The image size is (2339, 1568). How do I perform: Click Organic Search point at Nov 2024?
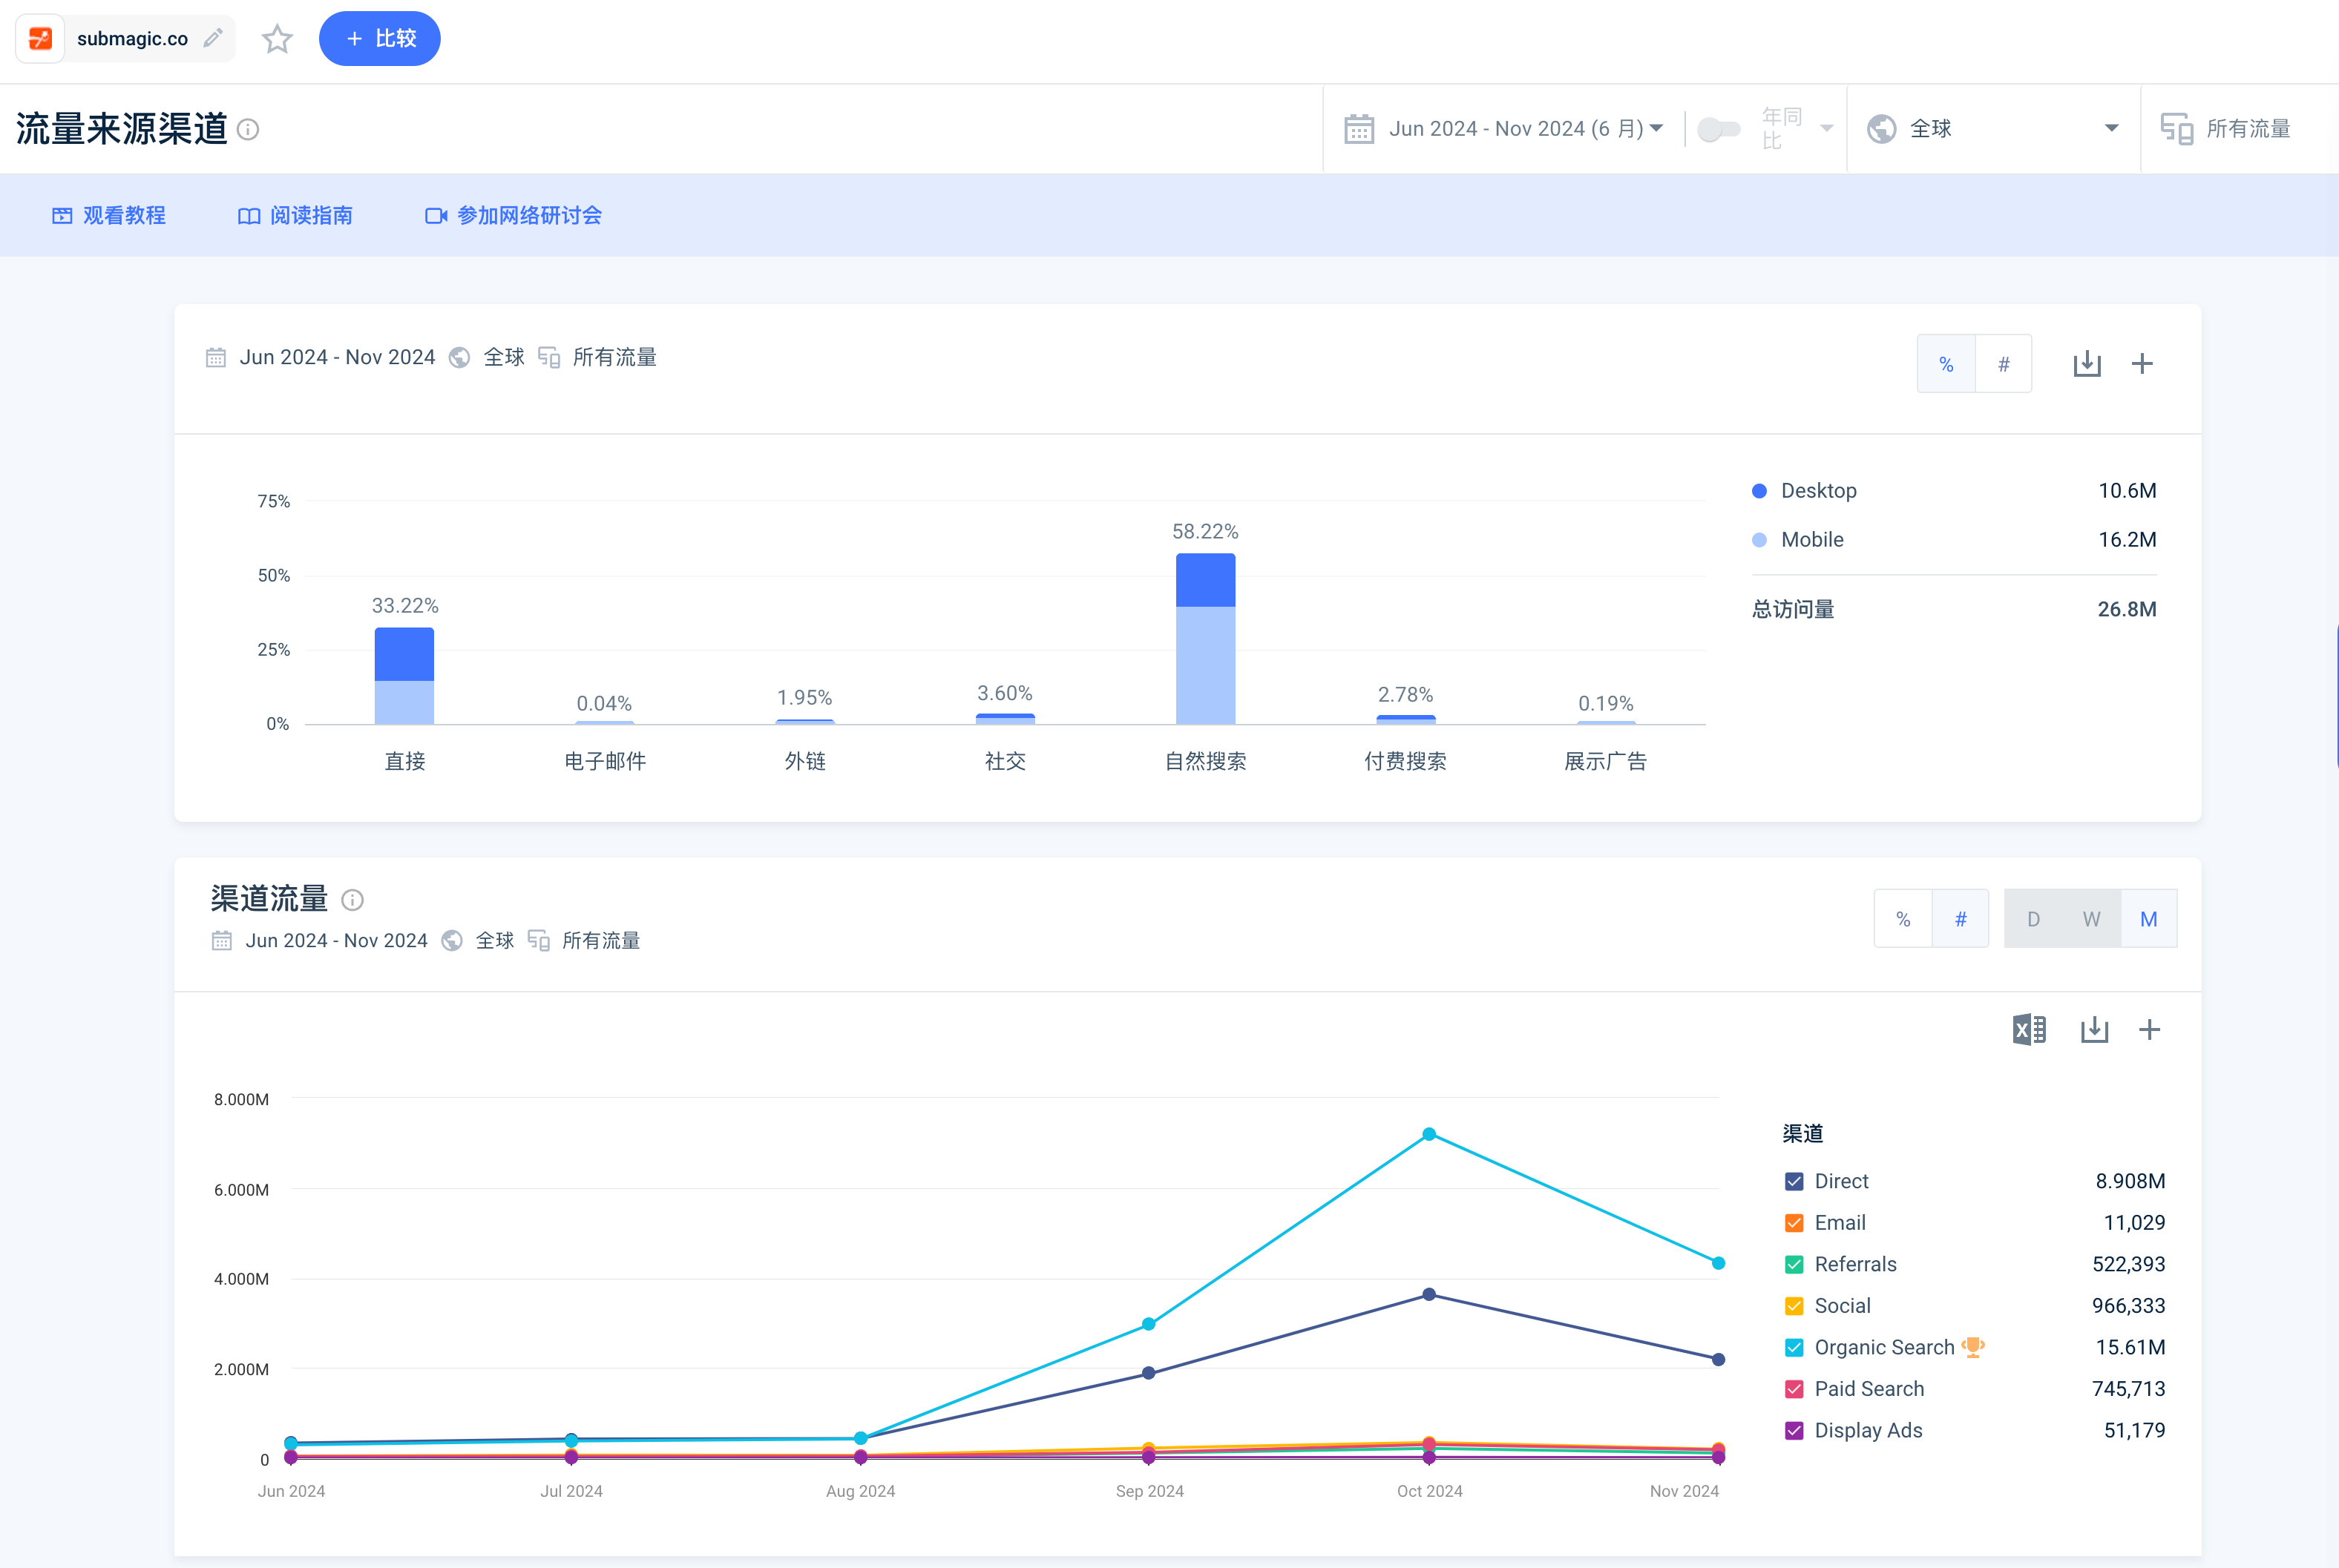pos(1719,1264)
